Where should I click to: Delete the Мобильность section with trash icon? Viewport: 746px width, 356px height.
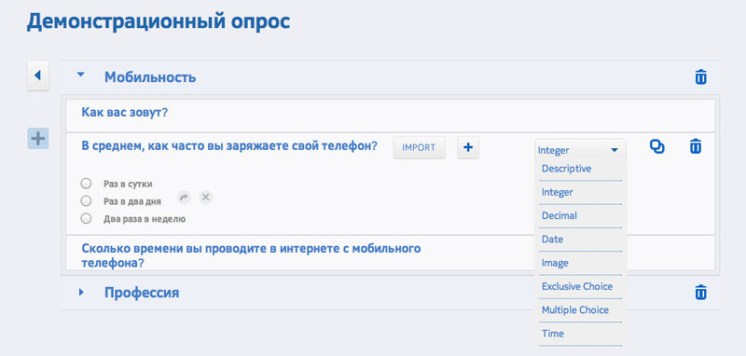pyautogui.click(x=701, y=77)
